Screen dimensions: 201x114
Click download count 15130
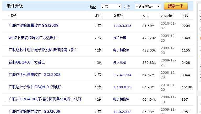click(187, 87)
